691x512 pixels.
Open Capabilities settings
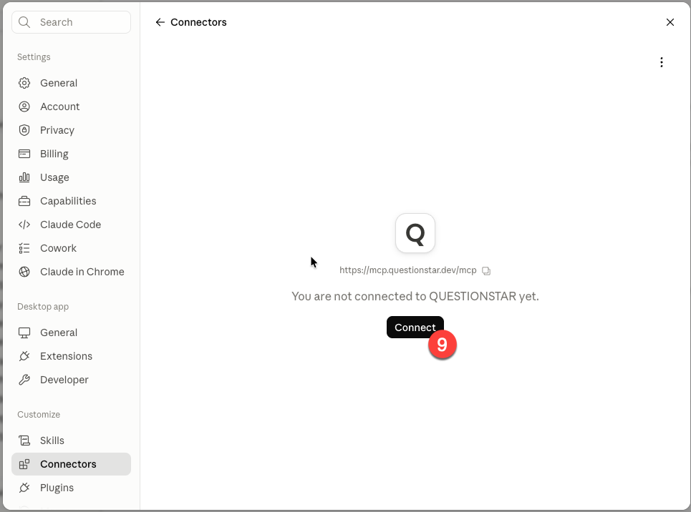[x=72, y=201]
